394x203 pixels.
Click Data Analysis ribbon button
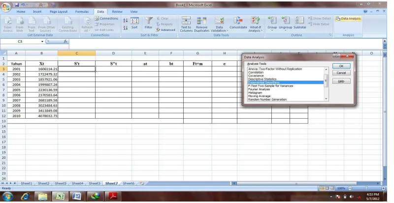(x=348, y=19)
